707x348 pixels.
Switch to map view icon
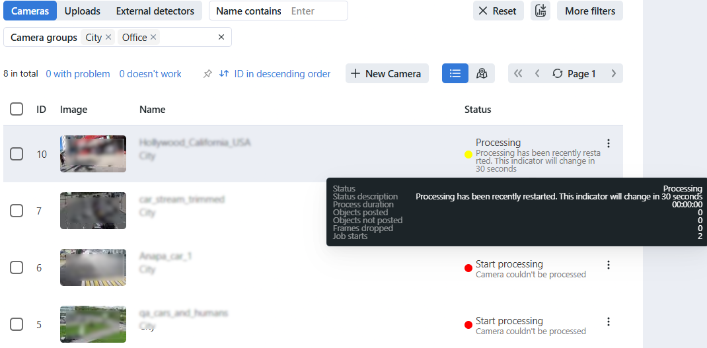[482, 73]
